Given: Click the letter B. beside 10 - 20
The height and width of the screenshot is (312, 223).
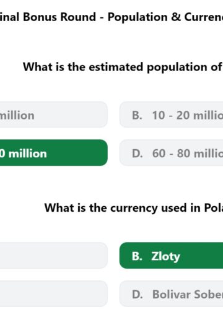Looking at the screenshot, I should coord(137,115).
